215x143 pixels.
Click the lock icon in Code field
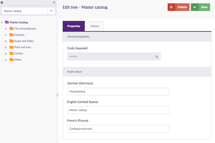pyautogui.click(x=157, y=56)
